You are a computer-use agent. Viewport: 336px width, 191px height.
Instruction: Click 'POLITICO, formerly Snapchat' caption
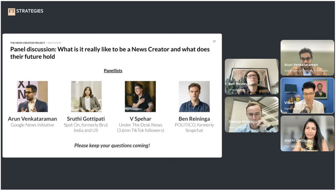194,128
